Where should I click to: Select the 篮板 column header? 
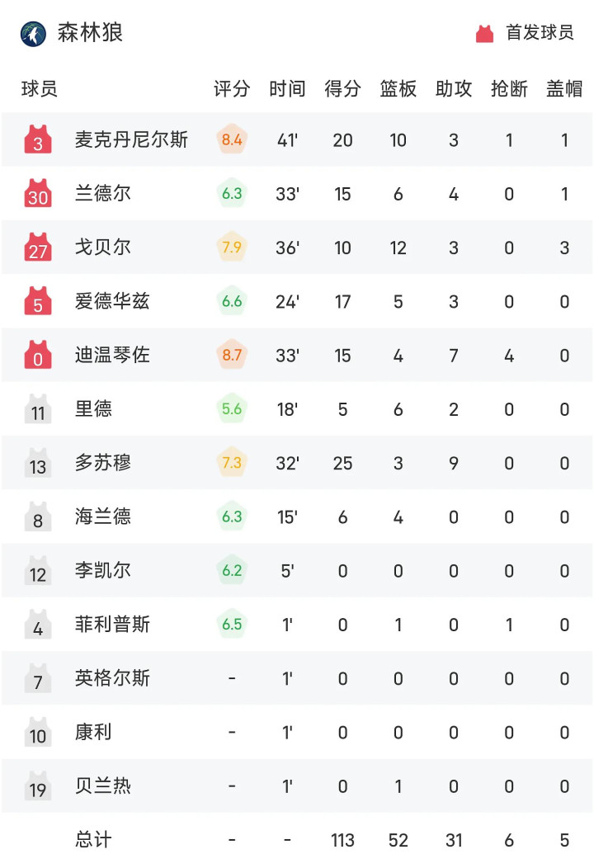click(398, 89)
